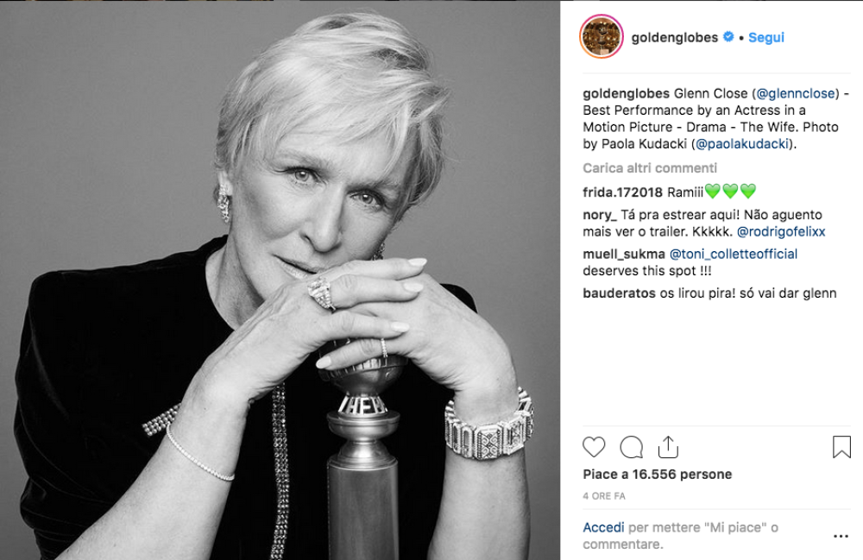
Task: Click the Accedi login link
Action: [x=603, y=527]
